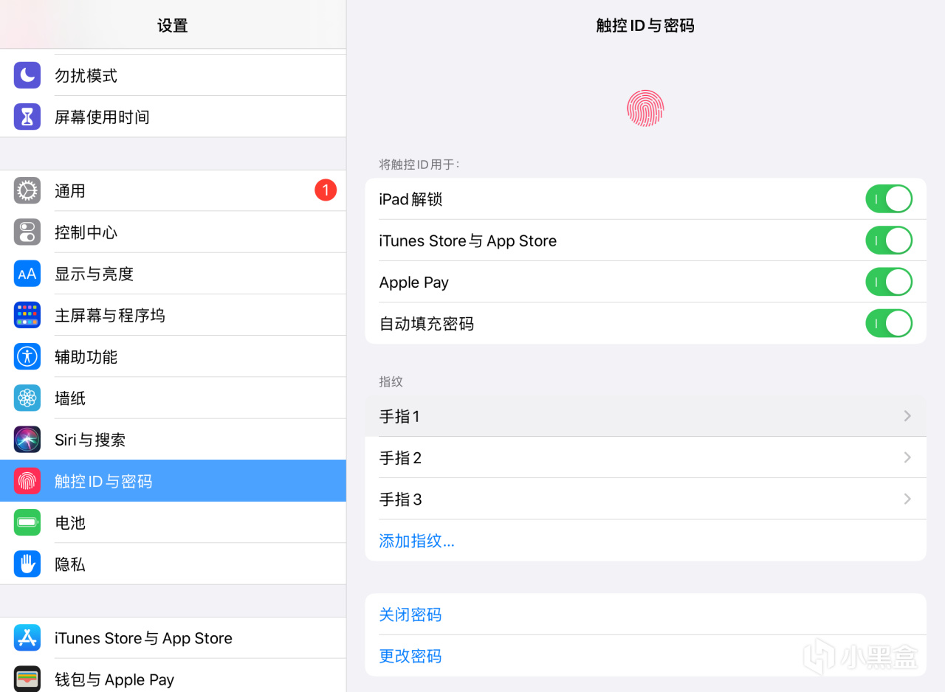The height and width of the screenshot is (692, 945).
Task: Tap the 将触控ID用于 section header
Action: click(419, 164)
